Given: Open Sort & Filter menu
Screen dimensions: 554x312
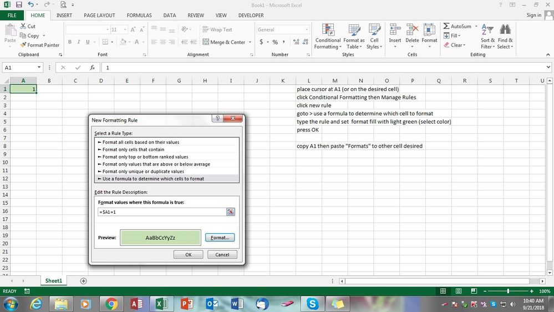Looking at the screenshot, I should (487, 37).
